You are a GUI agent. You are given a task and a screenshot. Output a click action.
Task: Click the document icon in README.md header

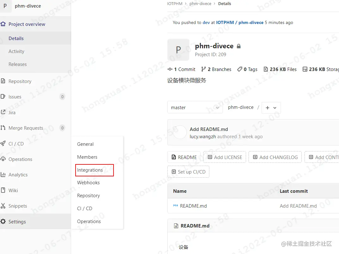point(176,226)
